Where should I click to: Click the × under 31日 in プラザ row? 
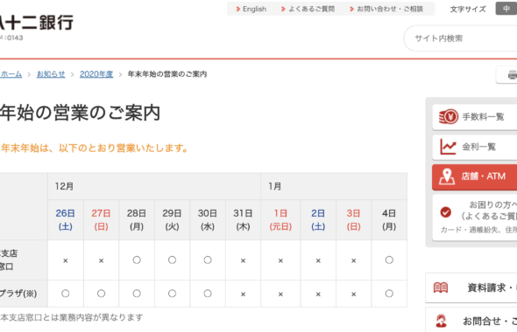[x=243, y=294]
